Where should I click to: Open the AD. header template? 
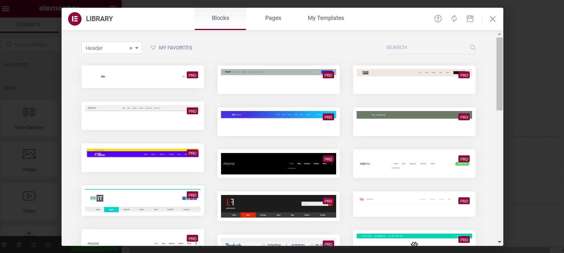143,77
